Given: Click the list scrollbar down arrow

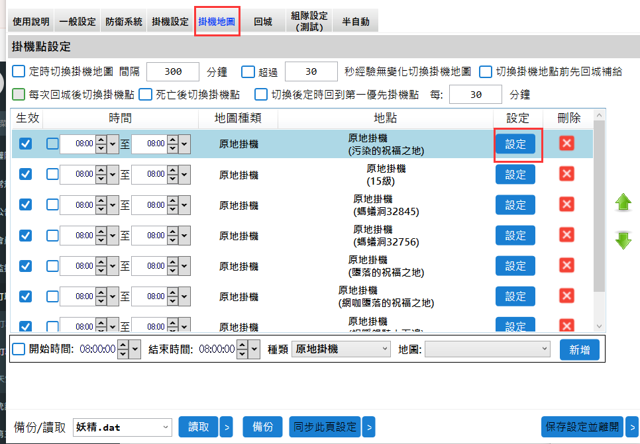Looking at the screenshot, I should pos(599,326).
